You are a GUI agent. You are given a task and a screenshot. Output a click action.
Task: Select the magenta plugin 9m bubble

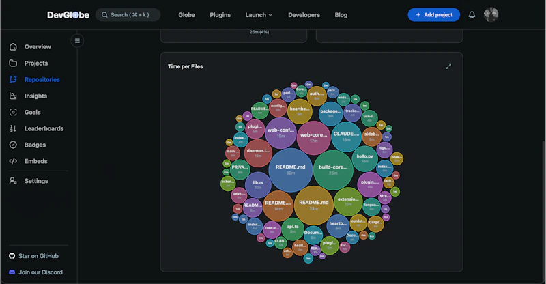(x=370, y=184)
